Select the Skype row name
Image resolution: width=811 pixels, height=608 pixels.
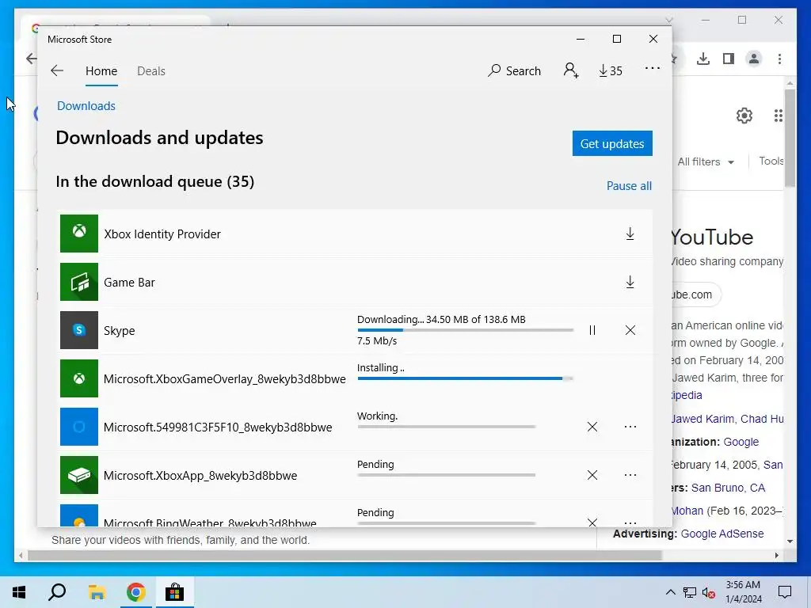[120, 330]
